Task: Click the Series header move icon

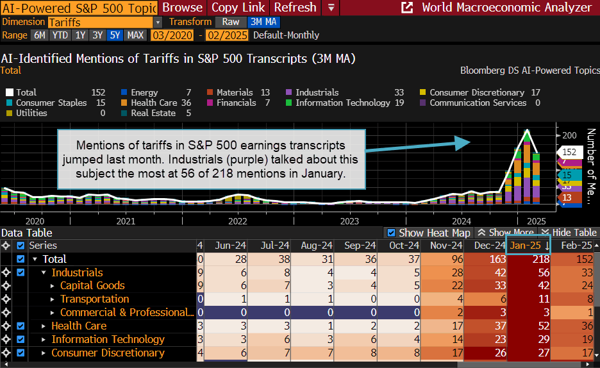Action: click(6, 246)
